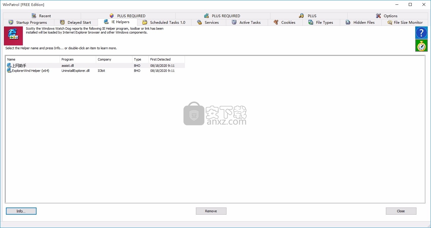Click the Recent tab icon
The image size is (431, 228).
[x=34, y=16]
